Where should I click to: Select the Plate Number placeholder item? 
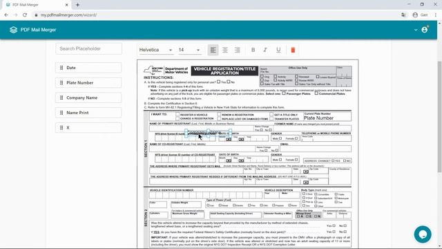click(88, 83)
